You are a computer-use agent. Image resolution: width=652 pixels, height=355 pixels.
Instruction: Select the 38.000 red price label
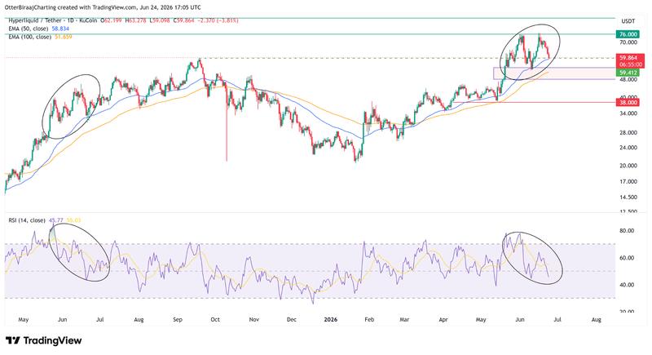click(627, 102)
